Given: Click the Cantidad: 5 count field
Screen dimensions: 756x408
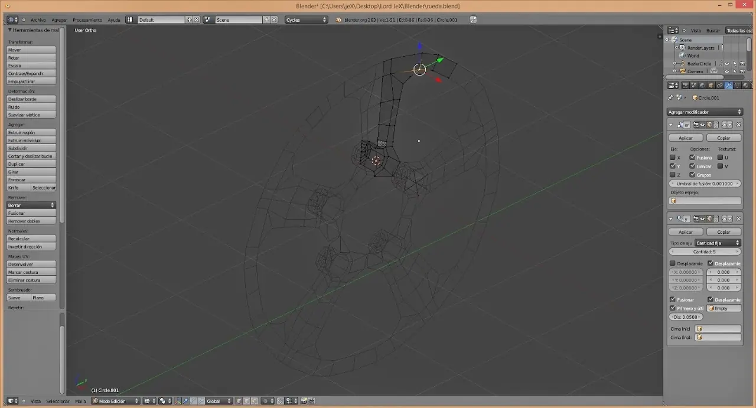Looking at the screenshot, I should point(705,252).
